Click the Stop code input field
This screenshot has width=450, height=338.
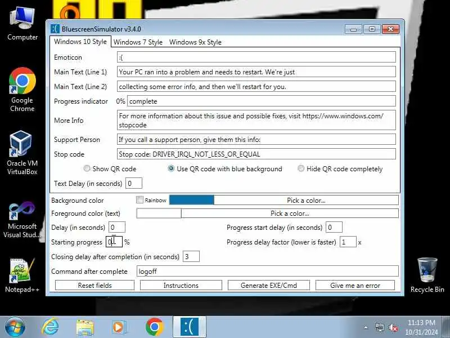256,154
